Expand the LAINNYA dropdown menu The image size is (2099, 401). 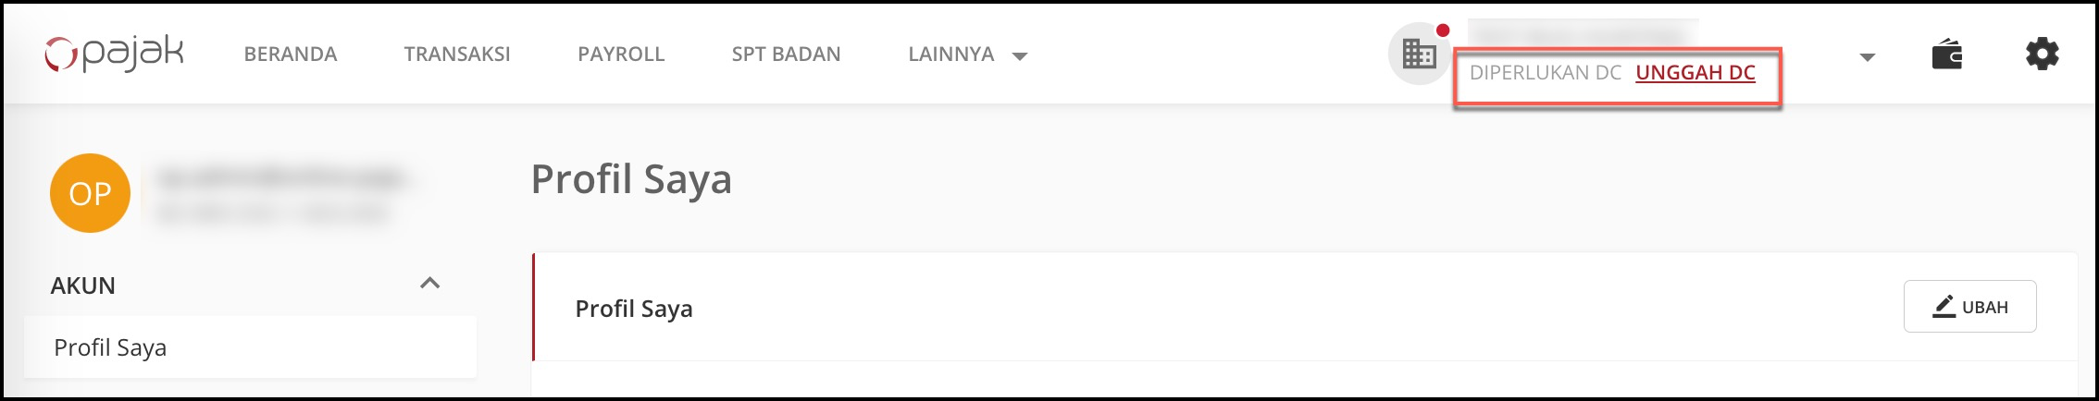[x=967, y=55]
